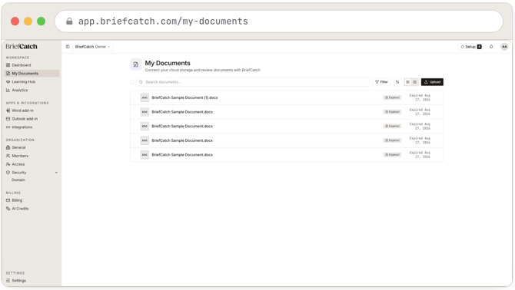
Task: Click the sort order arrows icon
Action: click(397, 82)
